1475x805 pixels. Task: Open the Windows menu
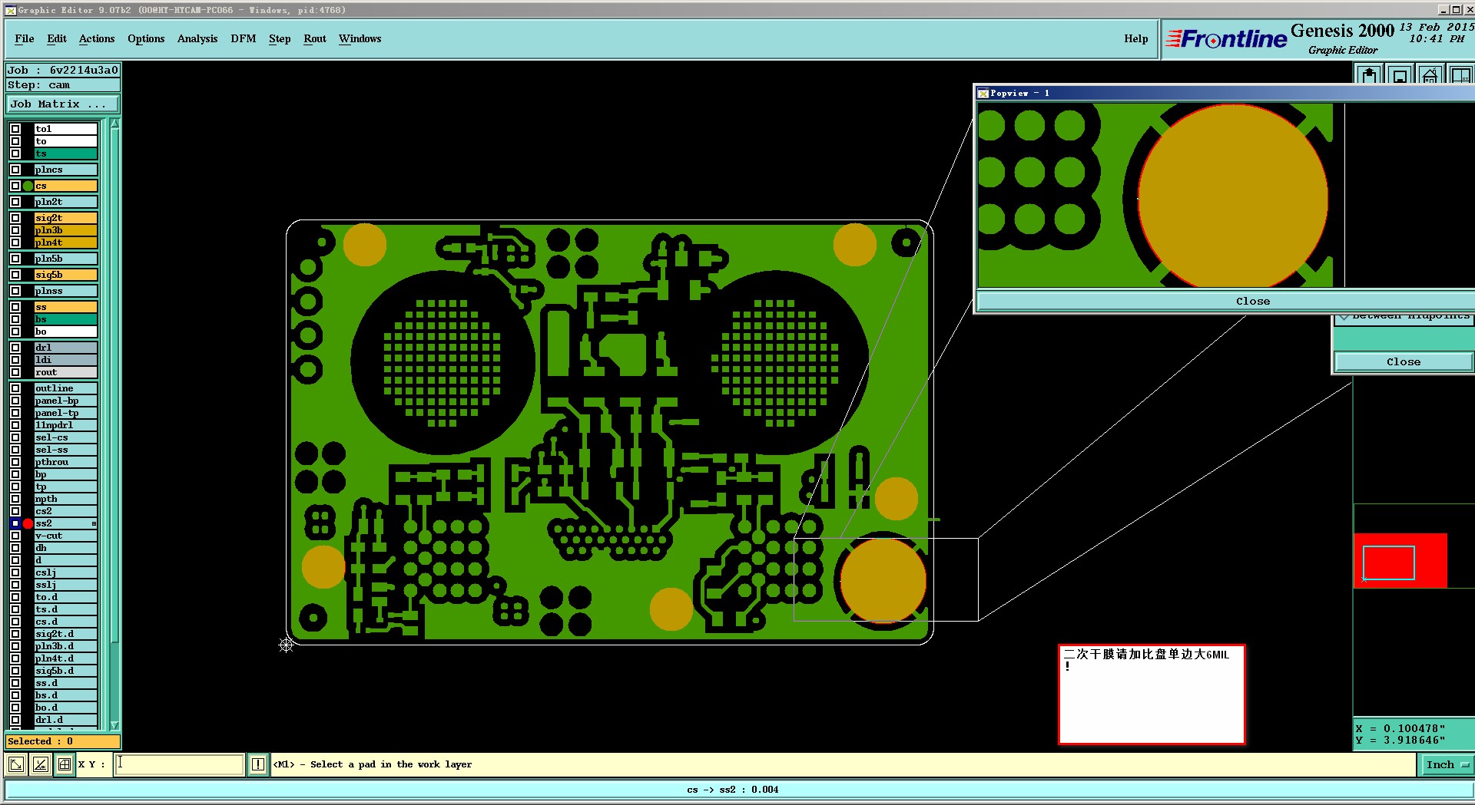360,38
